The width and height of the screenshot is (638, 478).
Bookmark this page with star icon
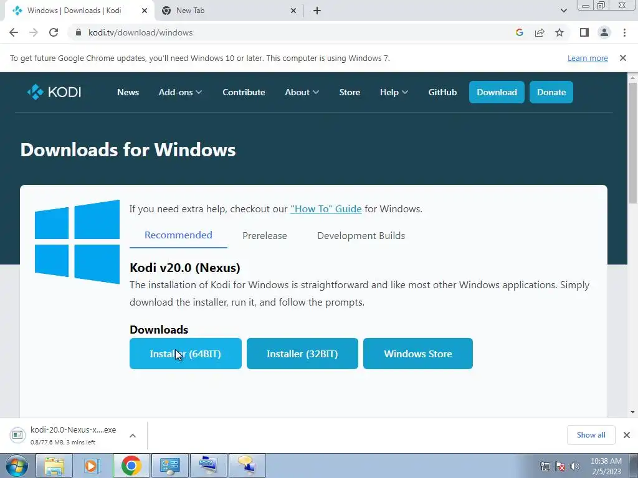[x=559, y=32]
